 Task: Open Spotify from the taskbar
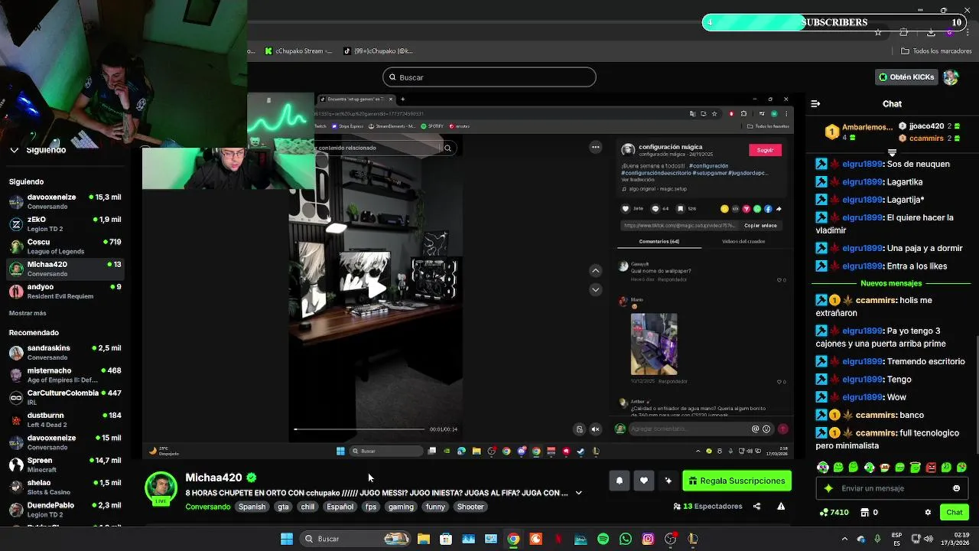(x=603, y=539)
